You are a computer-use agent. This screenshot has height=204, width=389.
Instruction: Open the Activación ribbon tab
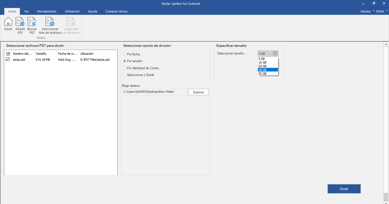pos(72,11)
